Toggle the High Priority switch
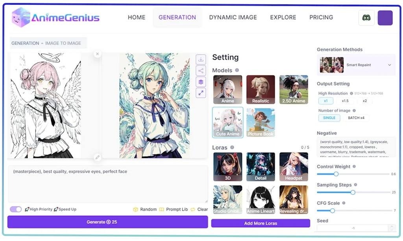403x241 pixels. click(15, 209)
